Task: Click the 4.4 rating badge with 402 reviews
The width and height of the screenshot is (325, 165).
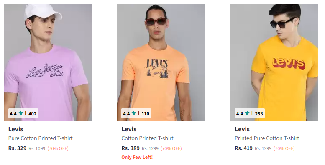Action: 23,113
